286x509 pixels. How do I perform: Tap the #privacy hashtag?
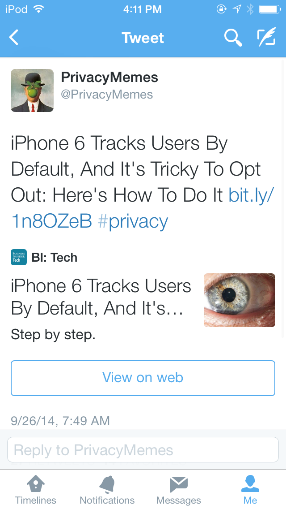132,221
